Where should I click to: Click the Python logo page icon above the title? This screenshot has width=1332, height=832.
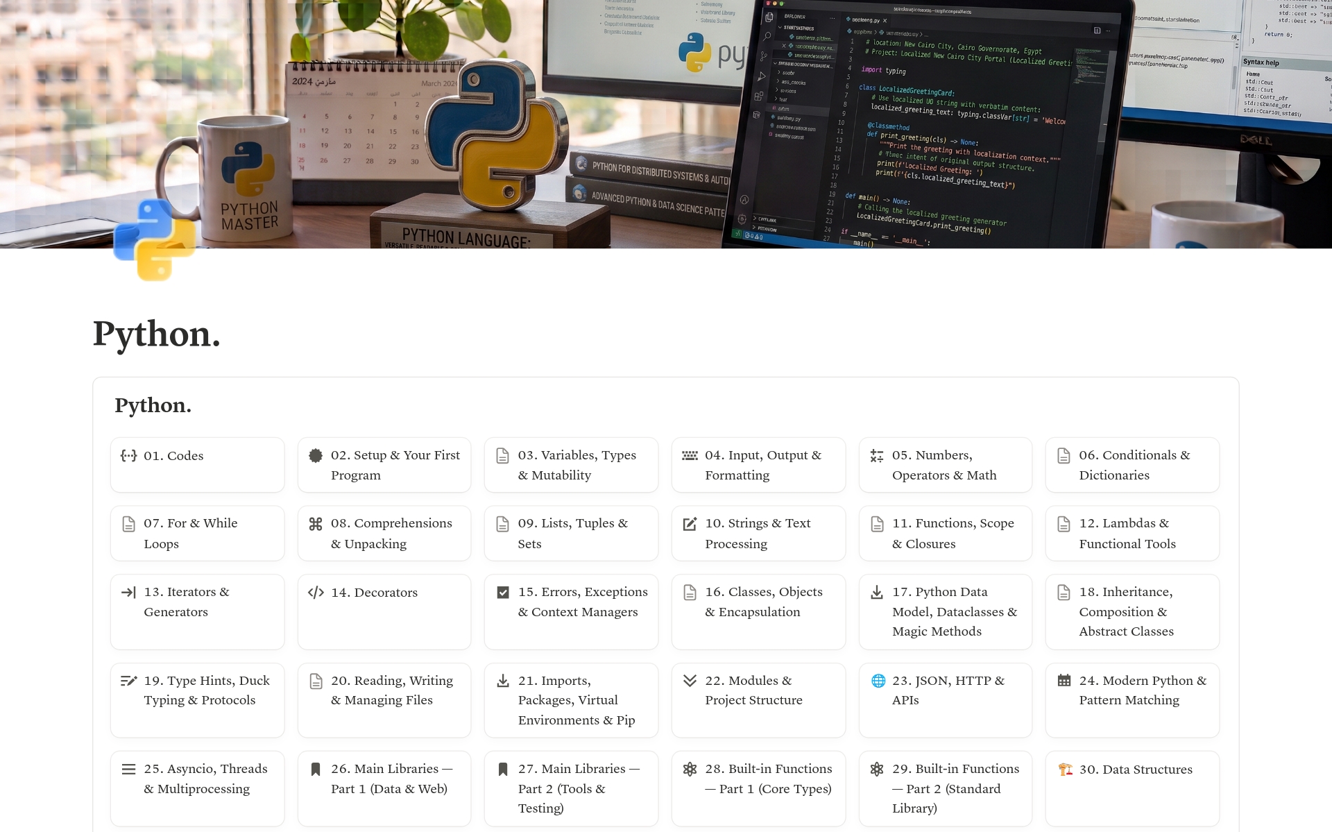click(154, 239)
